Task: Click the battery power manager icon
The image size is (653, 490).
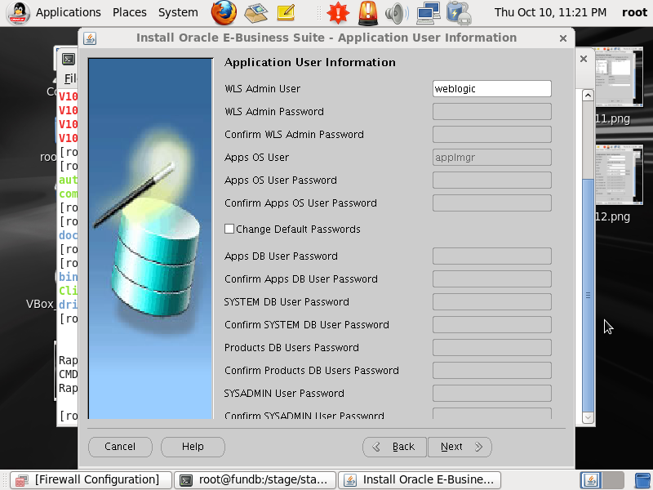Action: (459, 12)
